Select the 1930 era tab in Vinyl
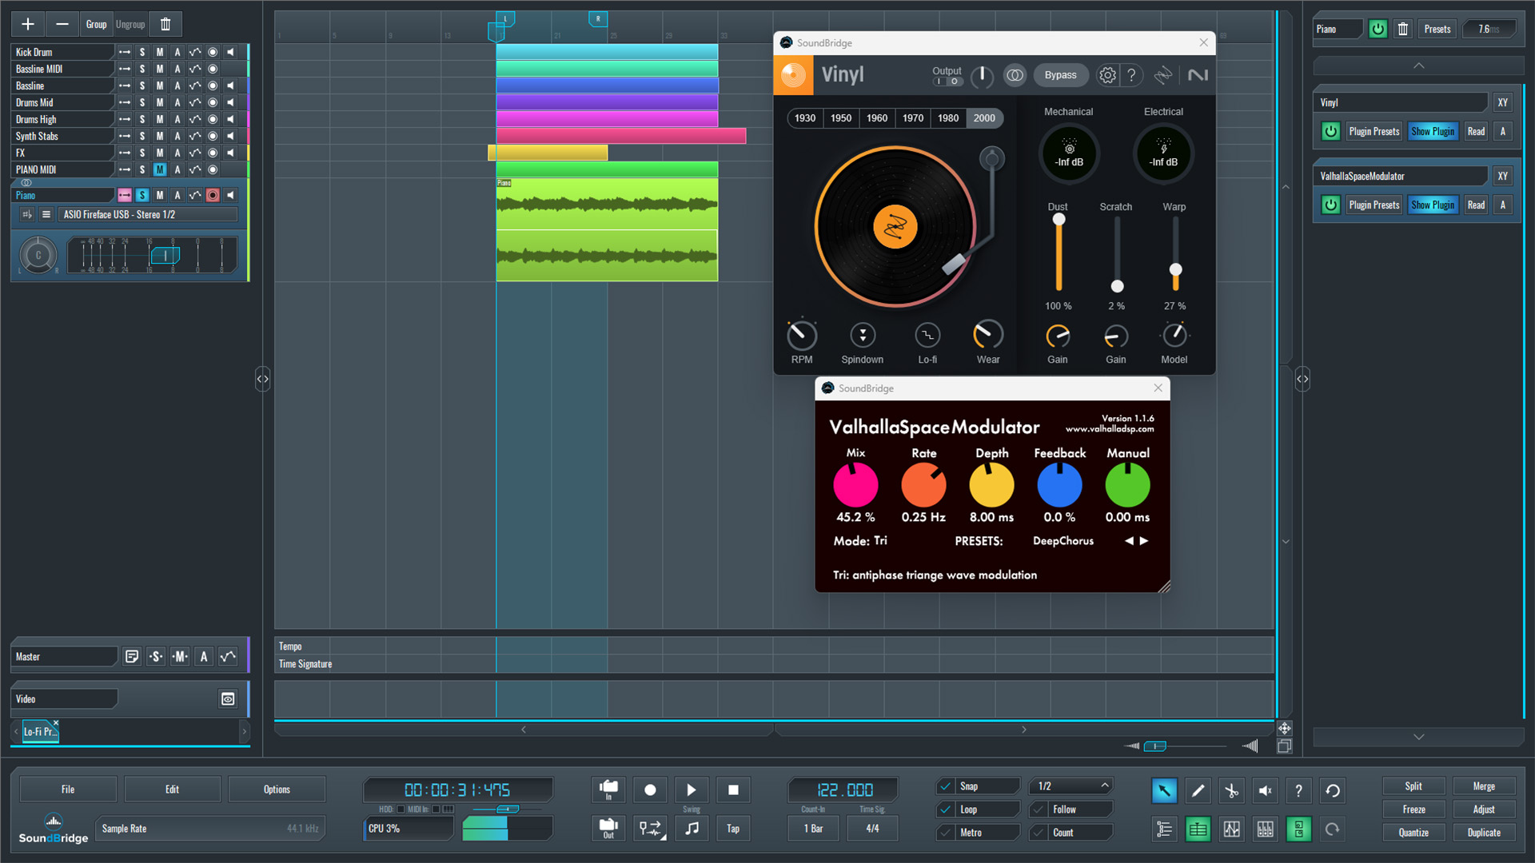Viewport: 1535px width, 863px height. tap(805, 118)
